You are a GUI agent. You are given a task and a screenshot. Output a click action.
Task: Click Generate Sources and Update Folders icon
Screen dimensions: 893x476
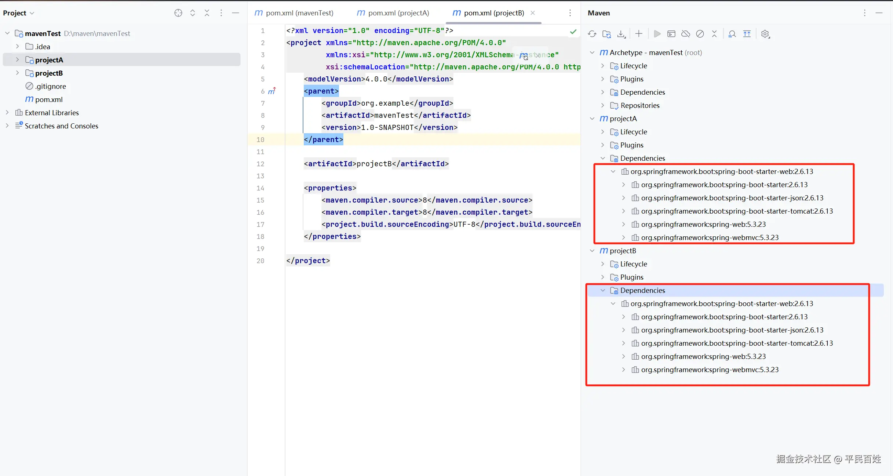(606, 34)
